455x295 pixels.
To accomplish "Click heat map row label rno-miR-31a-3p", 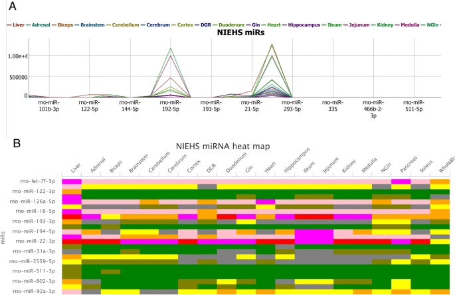I will click(x=34, y=251).
